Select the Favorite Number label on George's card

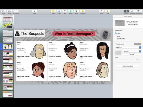coord(86,76)
